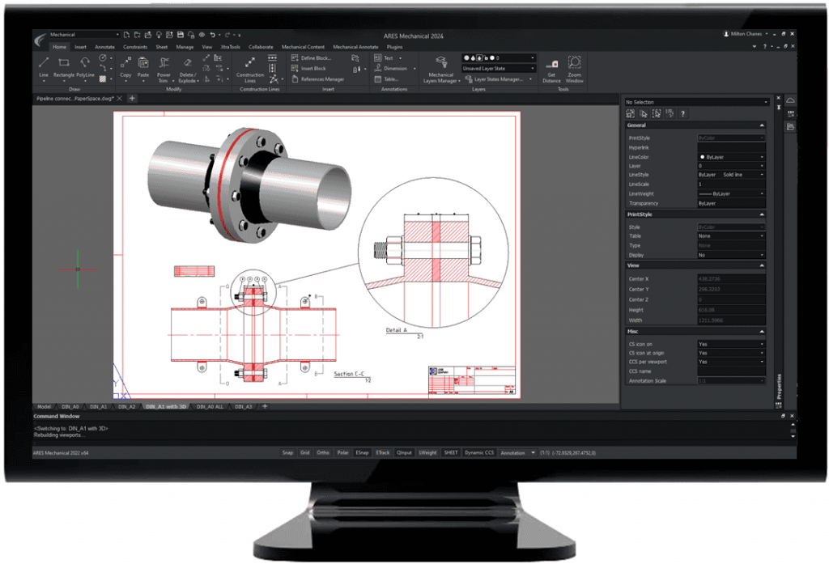The height and width of the screenshot is (564, 829).
Task: Switch to the DIN_A0 ALL sheet tab
Action: coord(210,406)
